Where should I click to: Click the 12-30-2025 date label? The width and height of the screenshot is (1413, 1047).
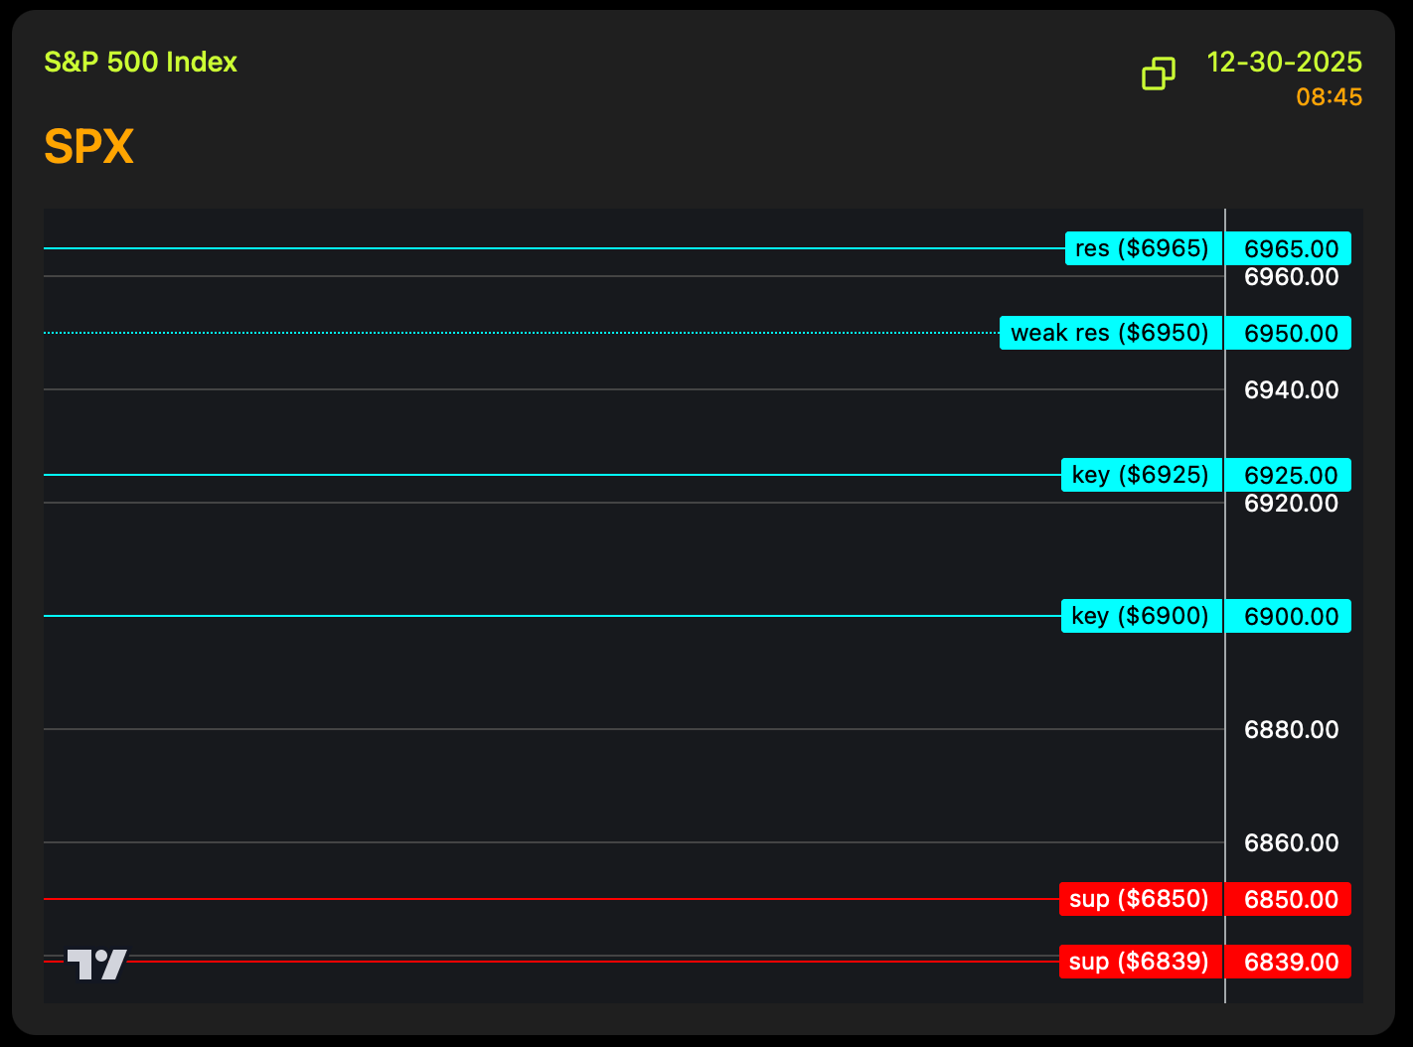tap(1284, 63)
